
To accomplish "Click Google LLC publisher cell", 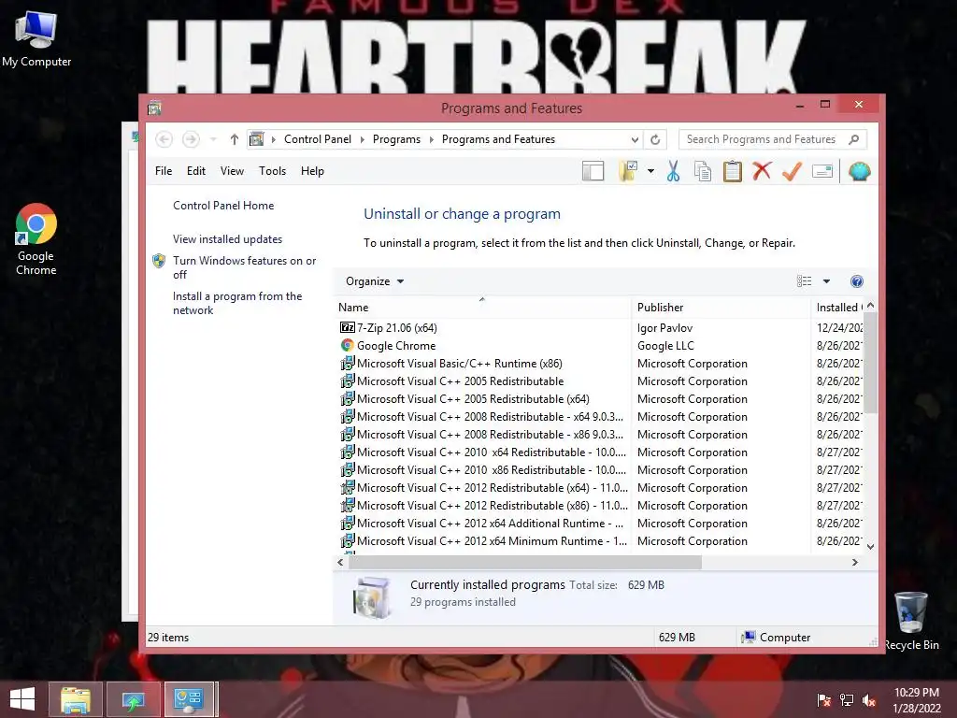I will pyautogui.click(x=665, y=346).
